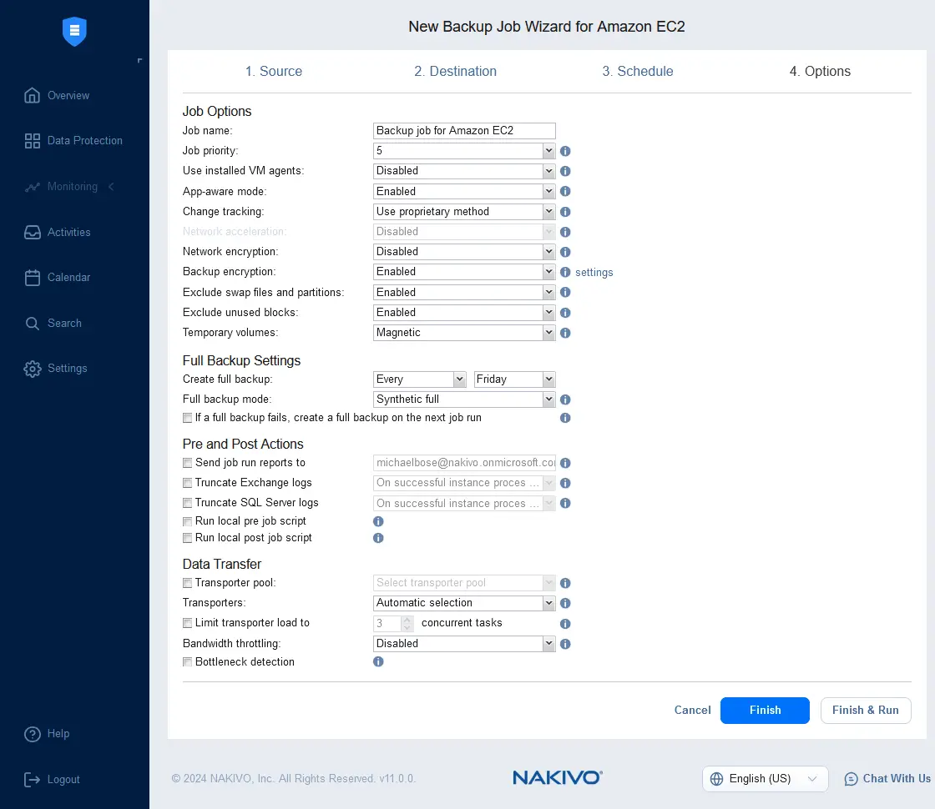Open Monitoring in the sidebar
The width and height of the screenshot is (935, 809).
(x=72, y=187)
